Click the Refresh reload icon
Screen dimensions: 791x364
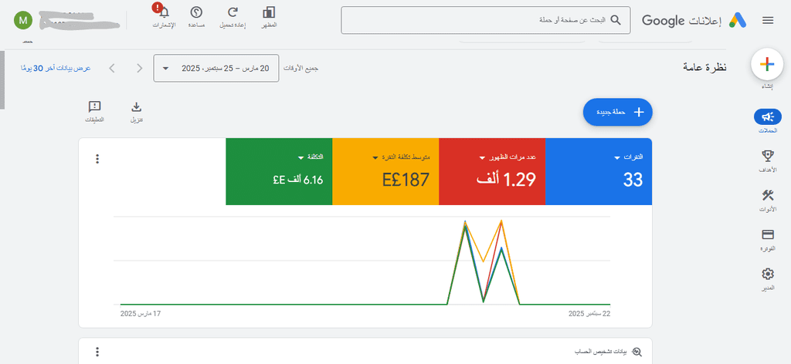(233, 12)
